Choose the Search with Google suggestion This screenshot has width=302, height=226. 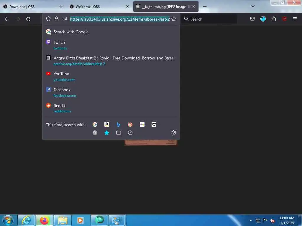(111, 32)
